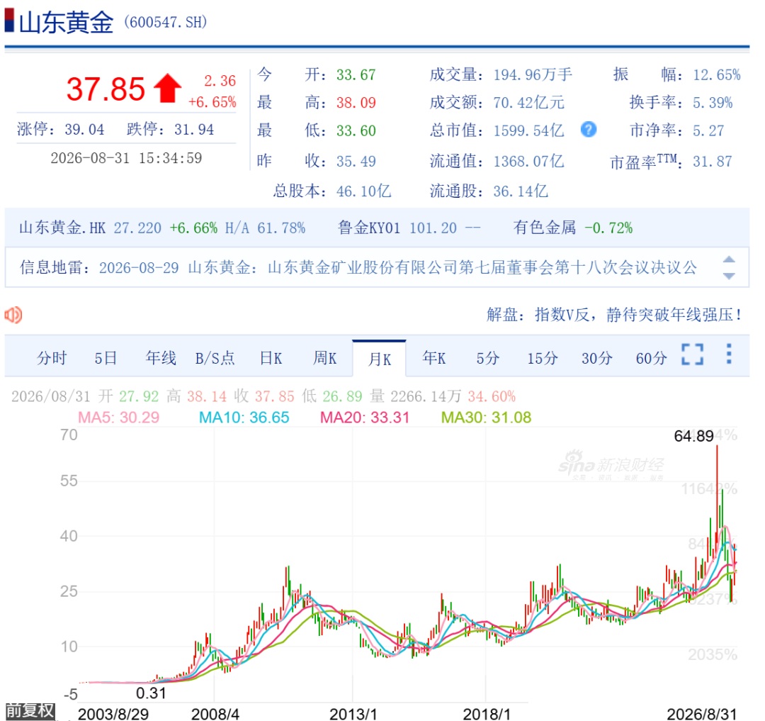The image size is (765, 721).
Task: Click the MA10: 36.65 indicator label
Action: click(x=244, y=418)
